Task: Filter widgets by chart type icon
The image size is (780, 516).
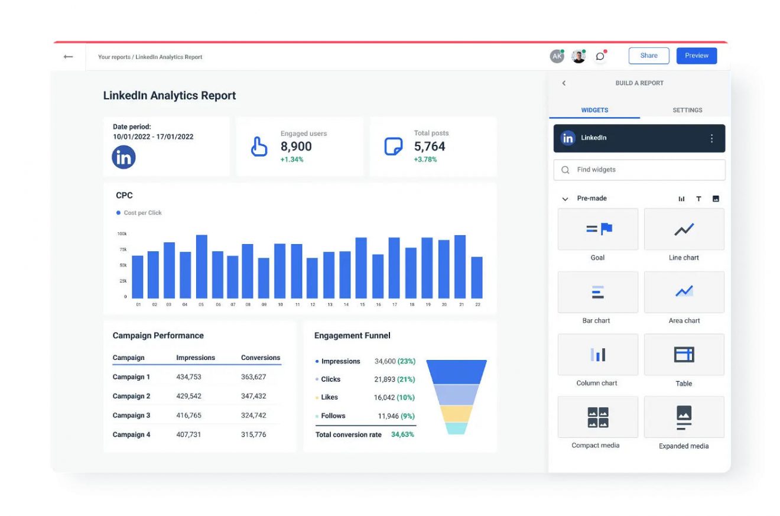Action: tap(681, 199)
